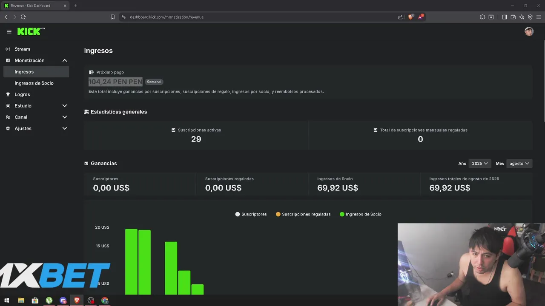Screen dimensions: 545x306
Task: Toggle Suscripciones regaladas series in legend
Action: [x=303, y=214]
